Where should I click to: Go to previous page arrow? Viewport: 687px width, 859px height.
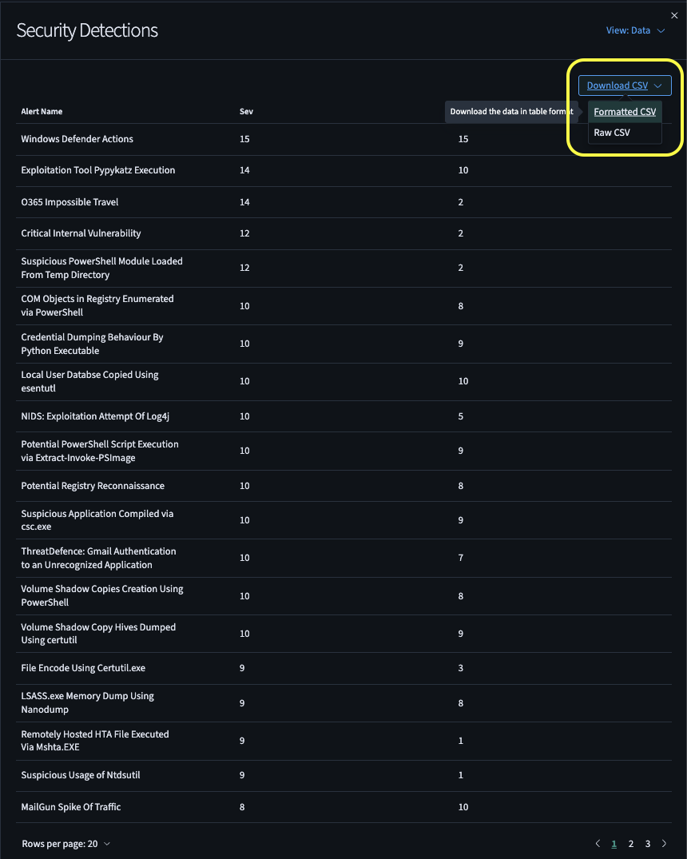(x=598, y=844)
